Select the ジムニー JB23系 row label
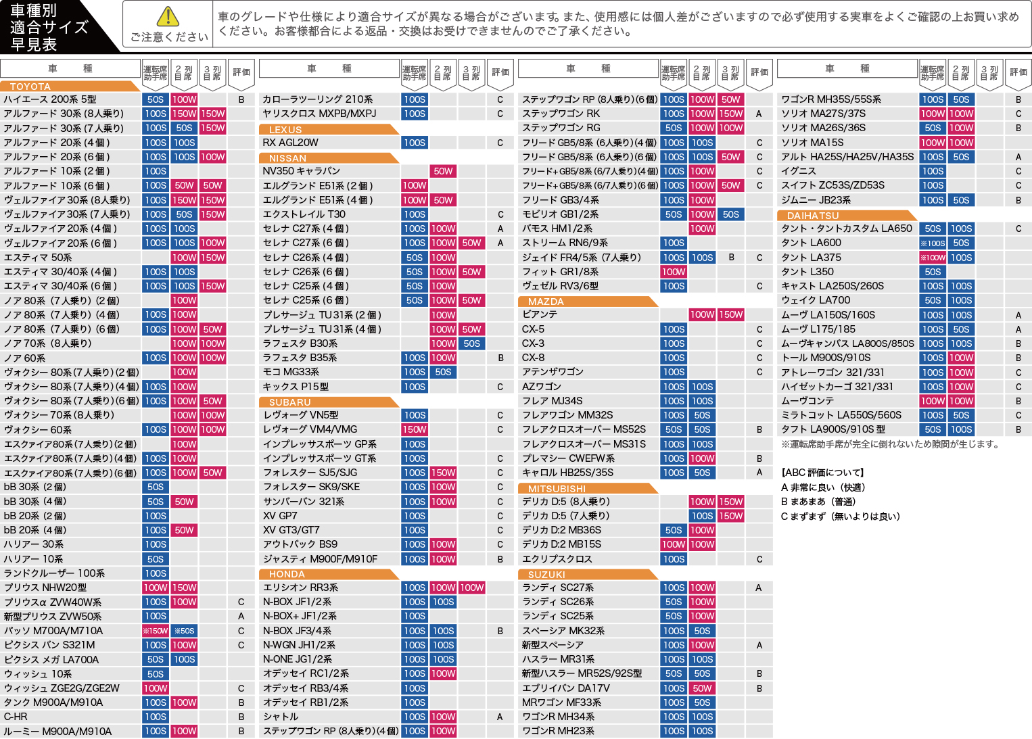The height and width of the screenshot is (739, 1032). pos(816,200)
